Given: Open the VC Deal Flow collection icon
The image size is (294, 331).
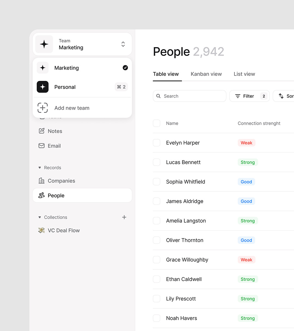Looking at the screenshot, I should click(41, 230).
